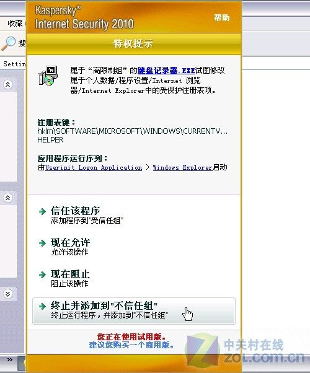The image size is (310, 373).
Task: Click the green arrow beside 现在允许
Action: pyautogui.click(x=42, y=243)
